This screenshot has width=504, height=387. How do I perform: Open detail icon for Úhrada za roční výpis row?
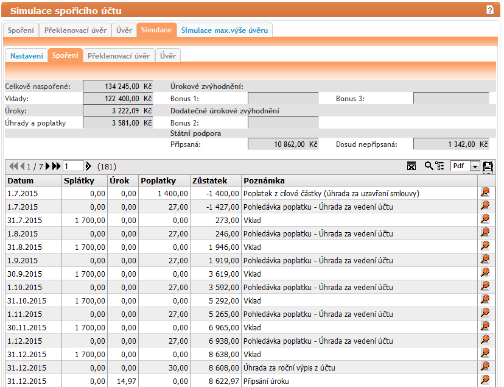click(x=485, y=366)
